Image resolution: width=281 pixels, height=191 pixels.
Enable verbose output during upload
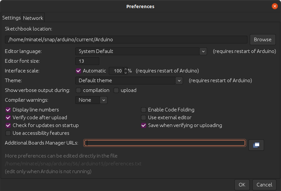pos(116,90)
